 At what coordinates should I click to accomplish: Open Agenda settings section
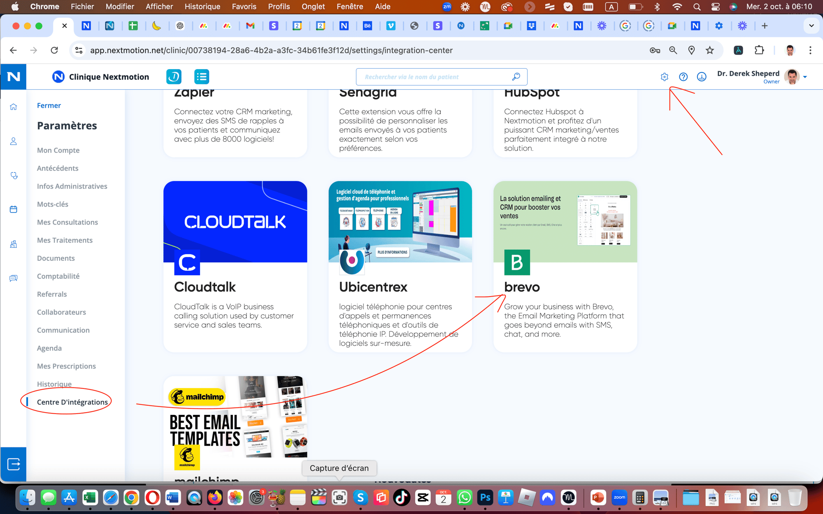click(49, 348)
